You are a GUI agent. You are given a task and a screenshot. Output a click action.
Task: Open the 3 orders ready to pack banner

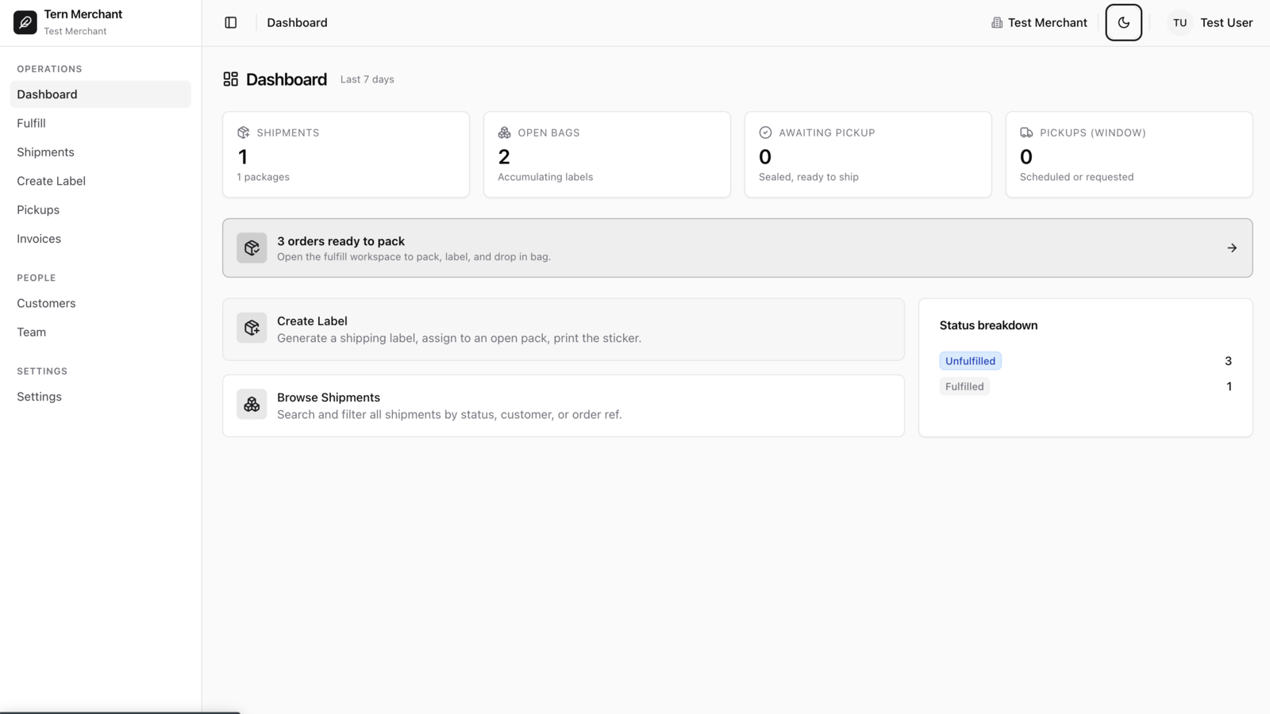tap(737, 248)
